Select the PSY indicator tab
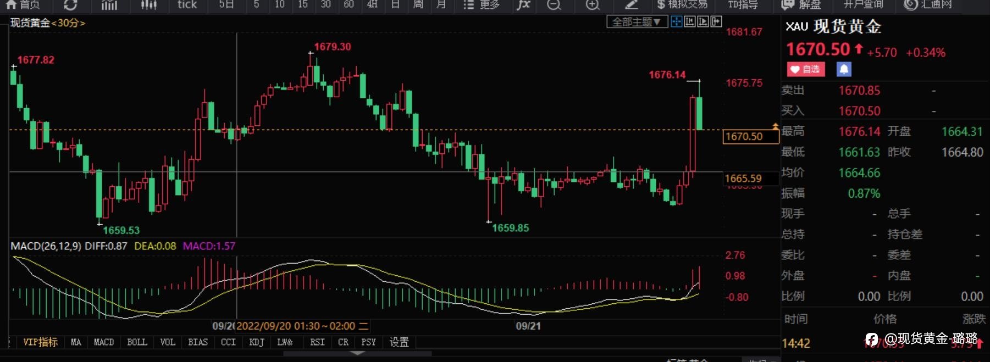Viewport: 990px width, 362px height. [x=368, y=342]
